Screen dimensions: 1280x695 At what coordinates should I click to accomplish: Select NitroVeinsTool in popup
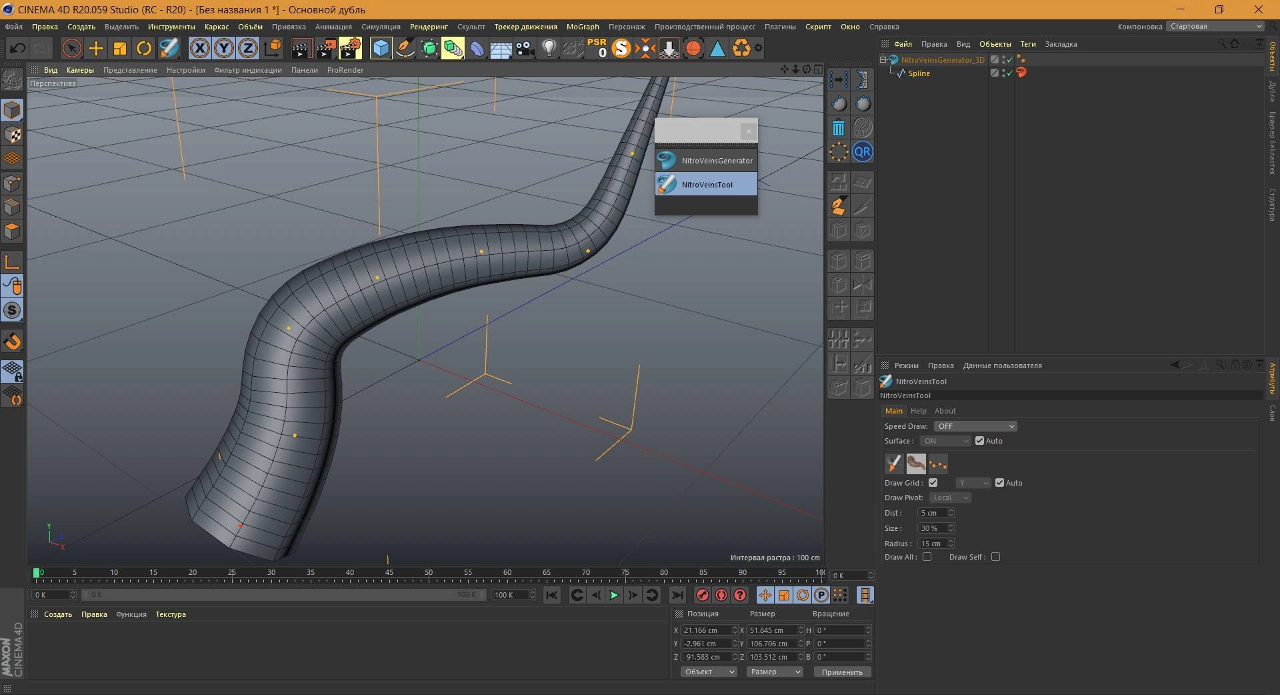(x=706, y=185)
